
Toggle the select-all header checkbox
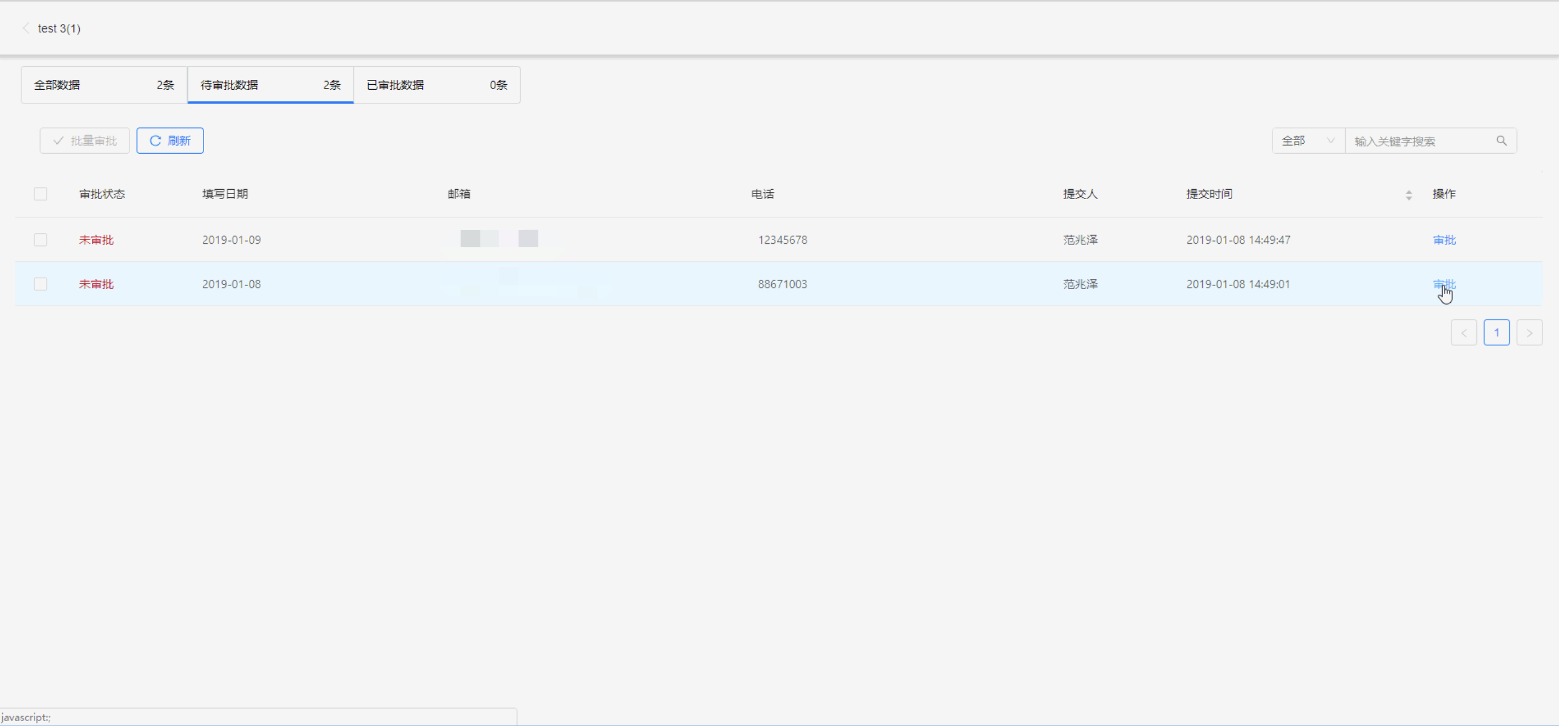pos(40,194)
